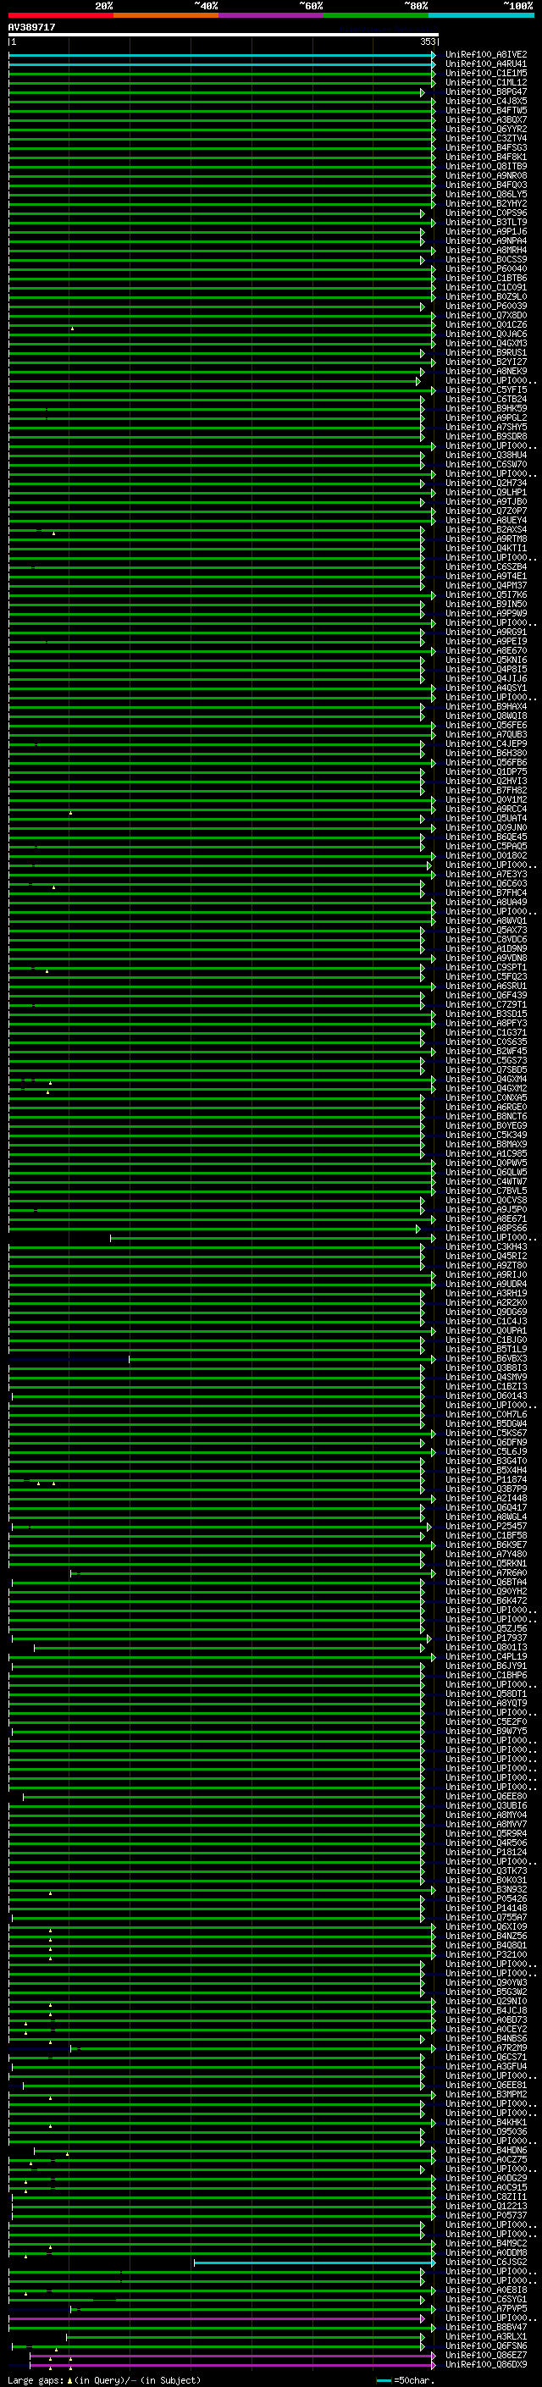Click the UniRef100_A2R2K0 label
Screen dimensions: 542x2387
485,1302
